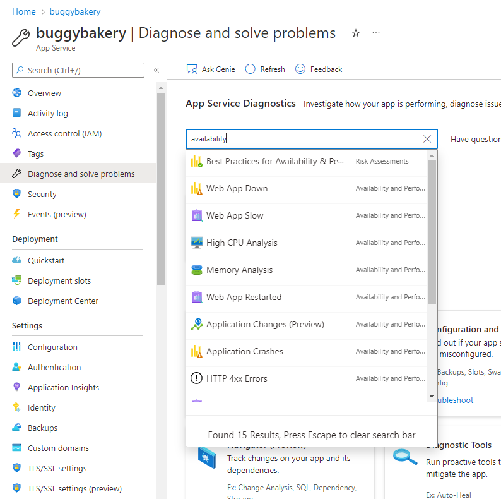The width and height of the screenshot is (501, 499).
Task: Click the Access control (IAM) people icon
Action: [x=16, y=133]
